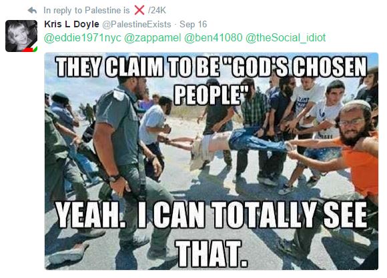Visit the @ben41080 mention
The height and width of the screenshot is (278, 387).
click(214, 38)
